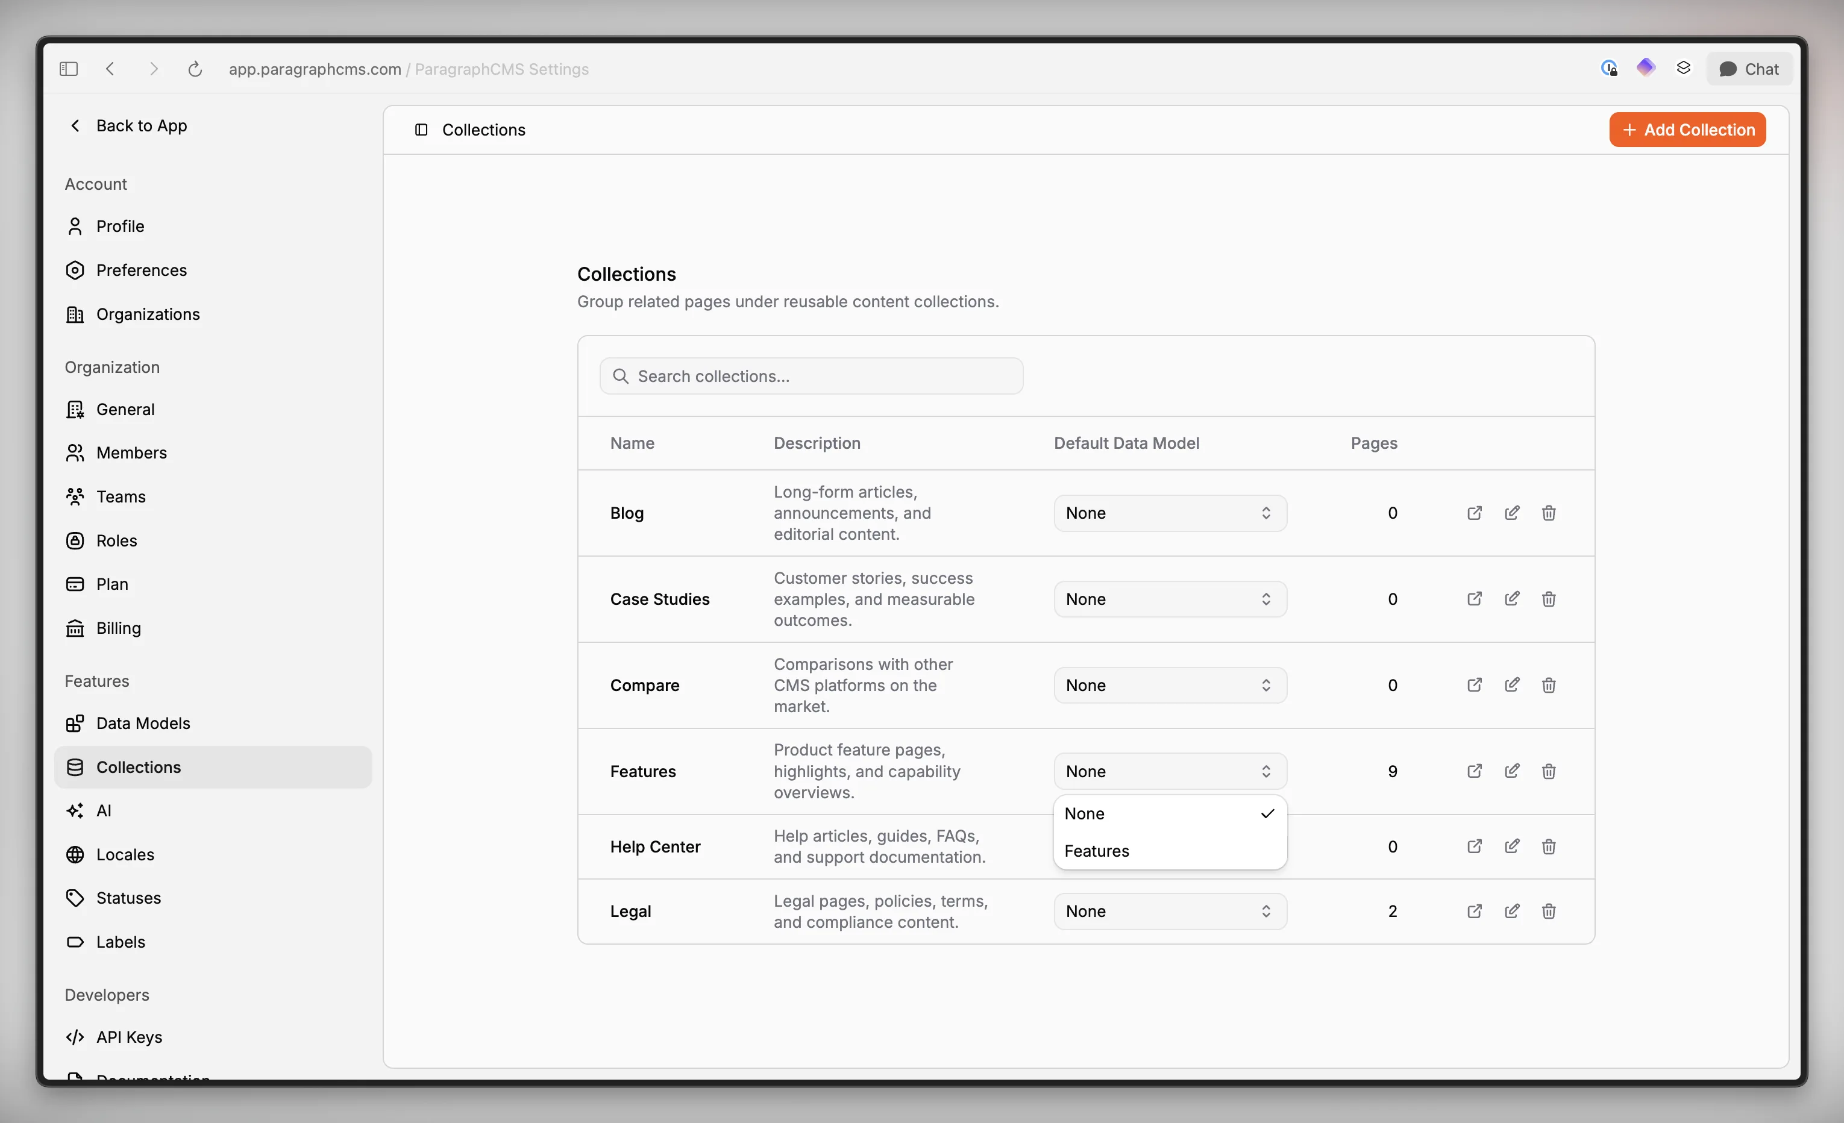Delete the Compare collection
This screenshot has height=1123, width=1844.
pyautogui.click(x=1548, y=686)
